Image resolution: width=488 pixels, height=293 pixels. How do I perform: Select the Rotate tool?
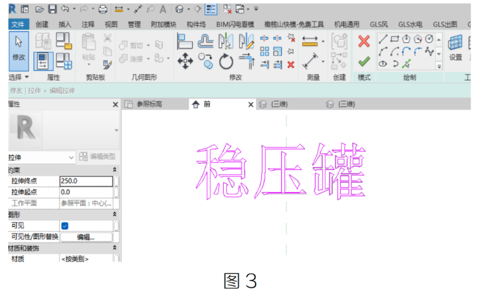226,61
